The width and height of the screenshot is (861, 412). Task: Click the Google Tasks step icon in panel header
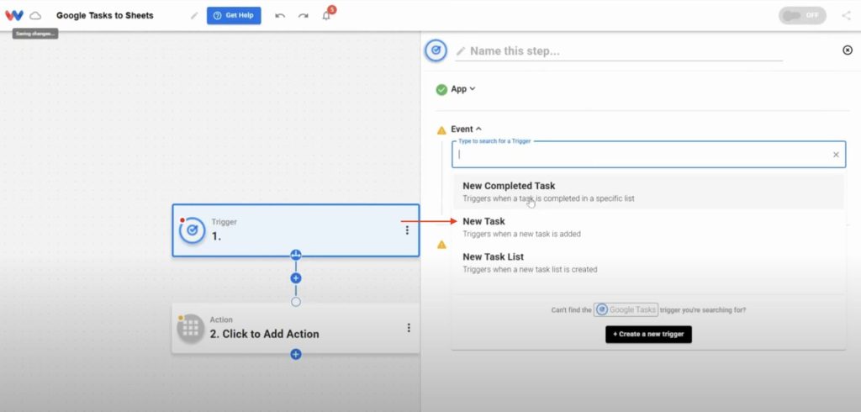[x=436, y=50]
